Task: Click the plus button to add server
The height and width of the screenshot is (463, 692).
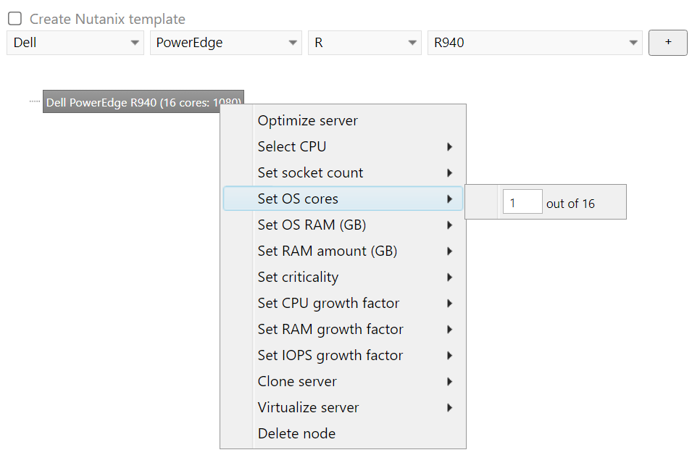Action: click(x=667, y=43)
